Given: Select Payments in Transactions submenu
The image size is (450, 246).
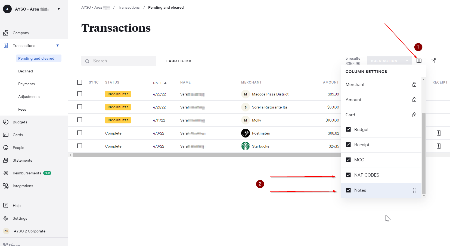Looking at the screenshot, I should [26, 84].
